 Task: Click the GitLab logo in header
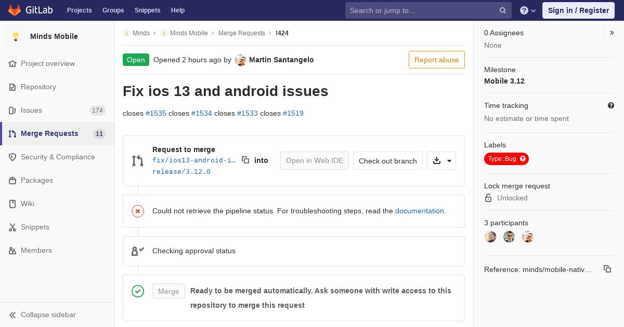pos(30,10)
